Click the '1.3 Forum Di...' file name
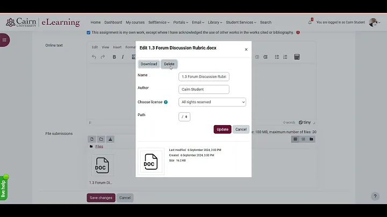The width and height of the screenshot is (387, 217). tap(101, 183)
